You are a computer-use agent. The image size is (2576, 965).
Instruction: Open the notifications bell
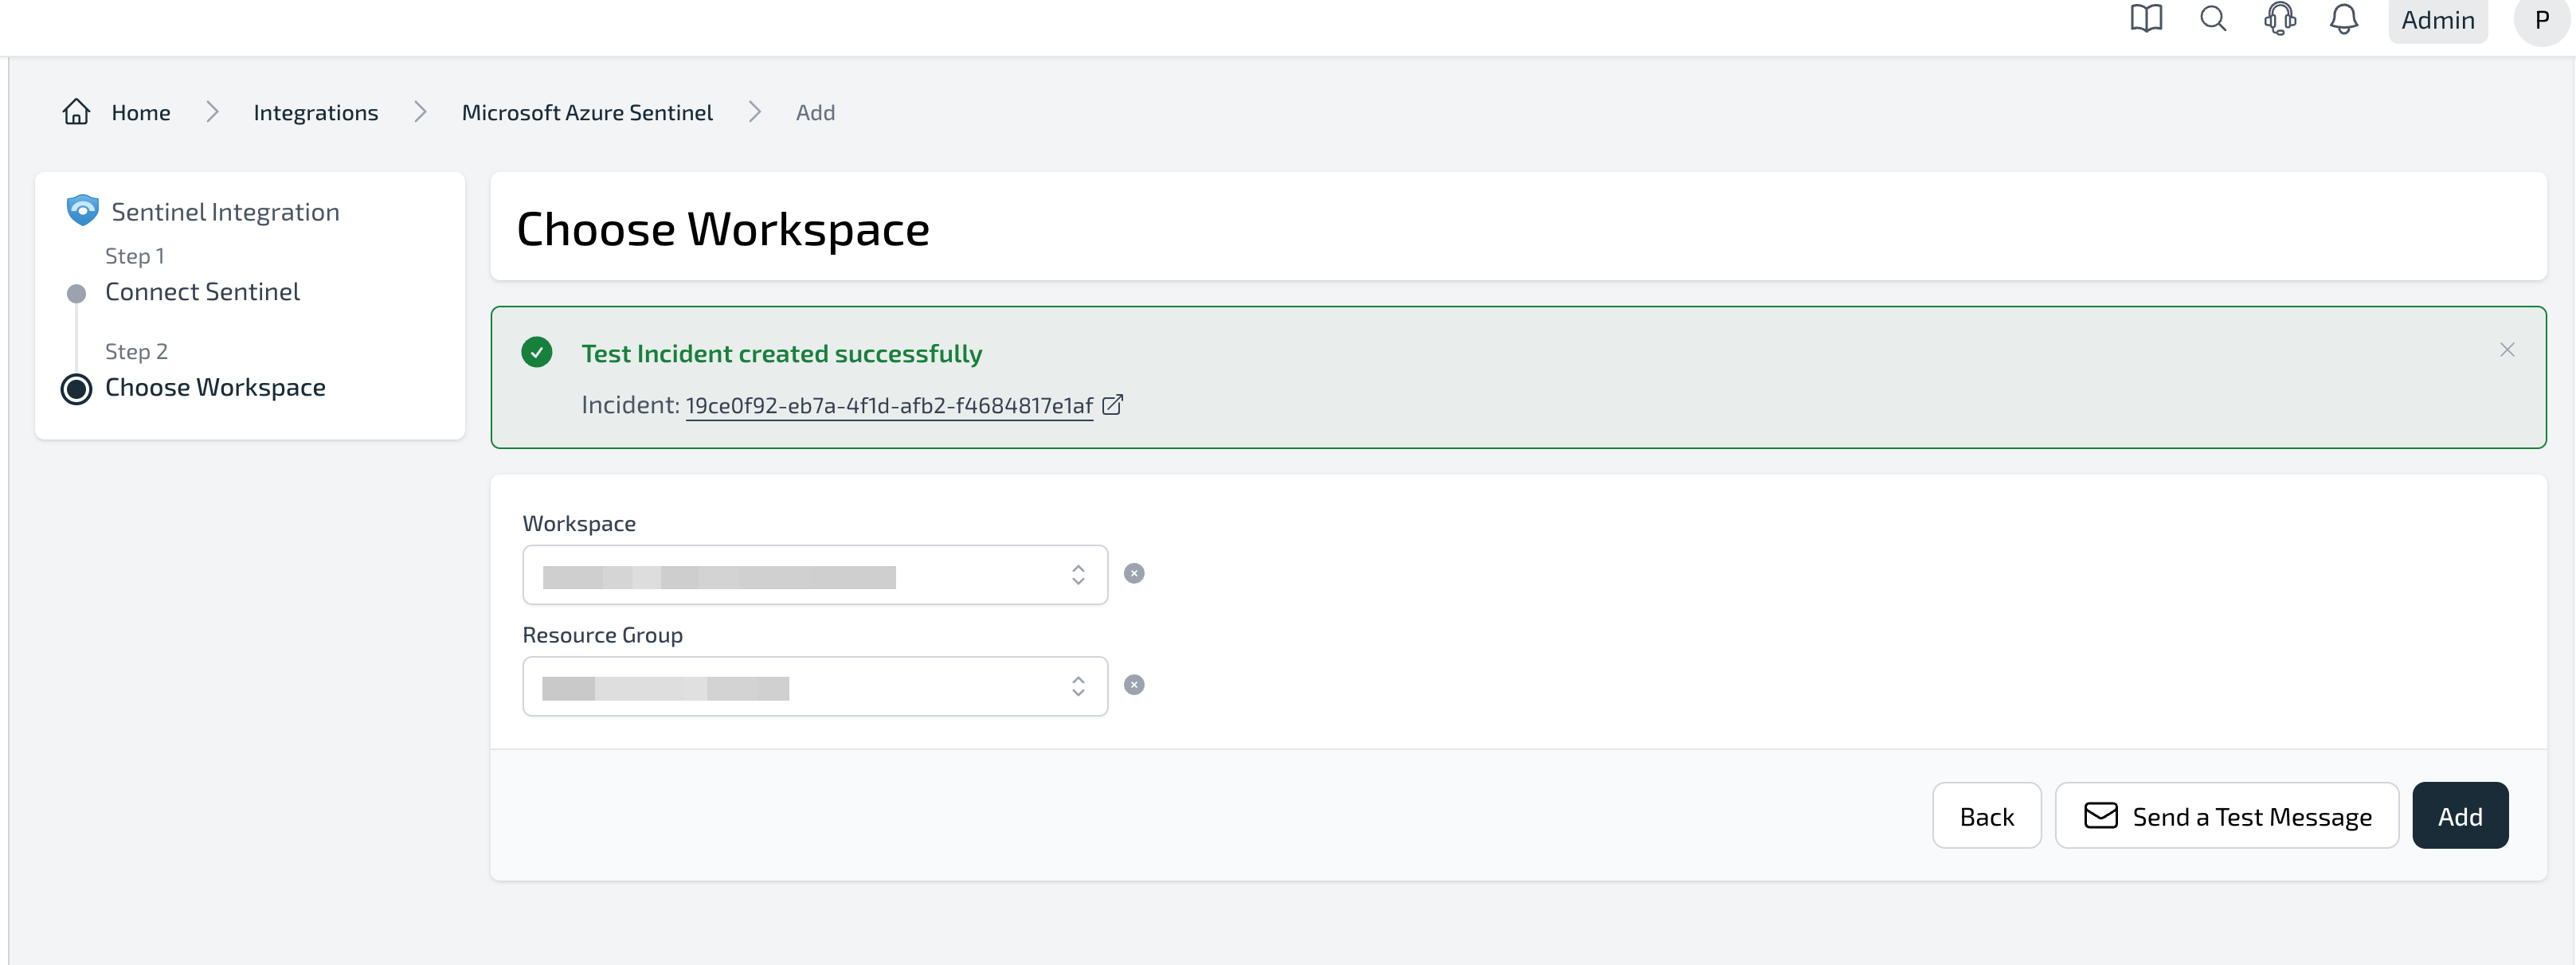coord(2343,19)
